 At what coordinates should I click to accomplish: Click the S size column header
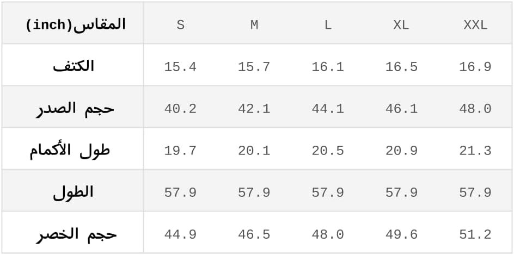(180, 25)
